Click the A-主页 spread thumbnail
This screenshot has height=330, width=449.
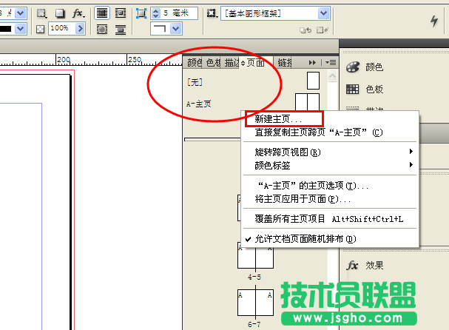[307, 102]
